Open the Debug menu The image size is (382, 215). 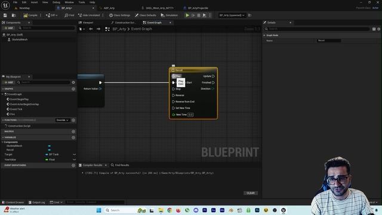click(56, 2)
